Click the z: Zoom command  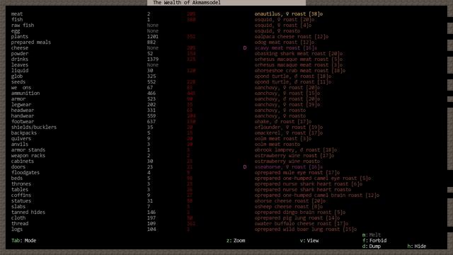(x=236, y=241)
